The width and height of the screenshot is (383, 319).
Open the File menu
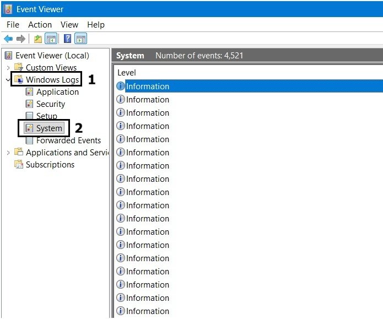(x=13, y=25)
